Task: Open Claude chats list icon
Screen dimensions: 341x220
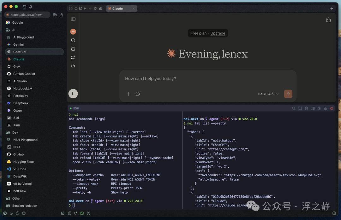Action: (73, 40)
